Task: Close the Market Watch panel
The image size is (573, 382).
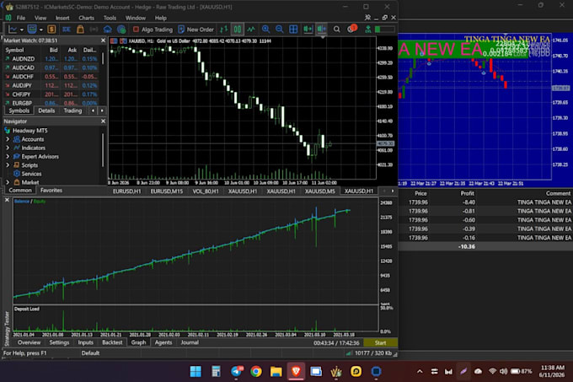Action: point(103,40)
